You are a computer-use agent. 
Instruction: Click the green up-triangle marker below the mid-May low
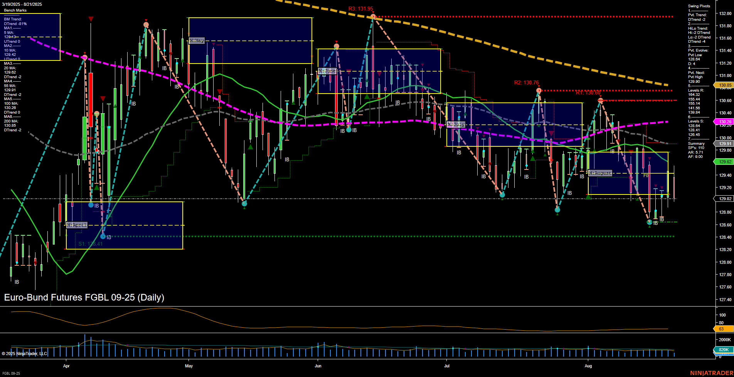point(244,207)
